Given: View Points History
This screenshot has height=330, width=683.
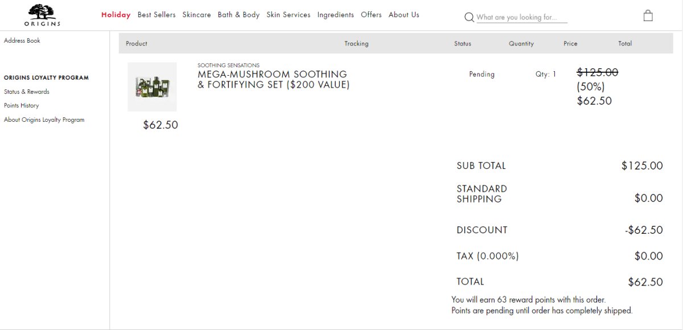Looking at the screenshot, I should (22, 105).
